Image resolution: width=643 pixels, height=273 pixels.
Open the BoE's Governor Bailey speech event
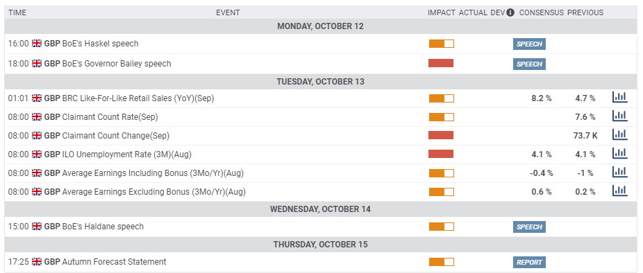[116, 64]
